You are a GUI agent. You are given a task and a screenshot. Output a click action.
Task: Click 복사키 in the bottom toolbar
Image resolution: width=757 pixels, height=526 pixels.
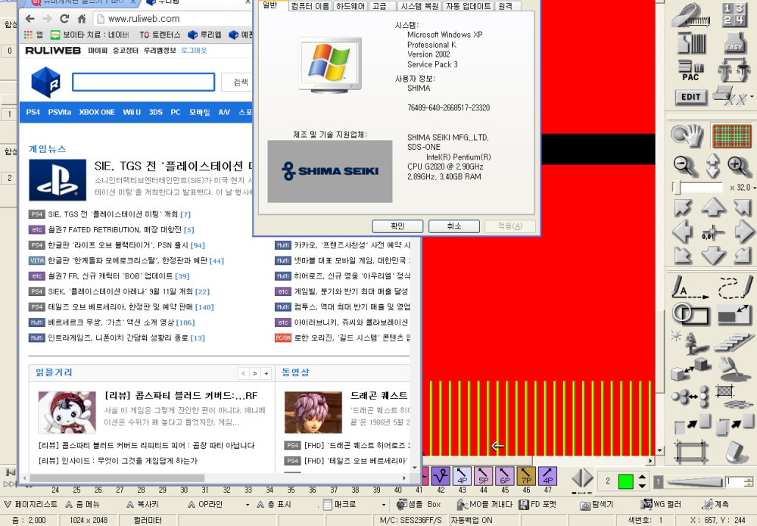pos(142,504)
